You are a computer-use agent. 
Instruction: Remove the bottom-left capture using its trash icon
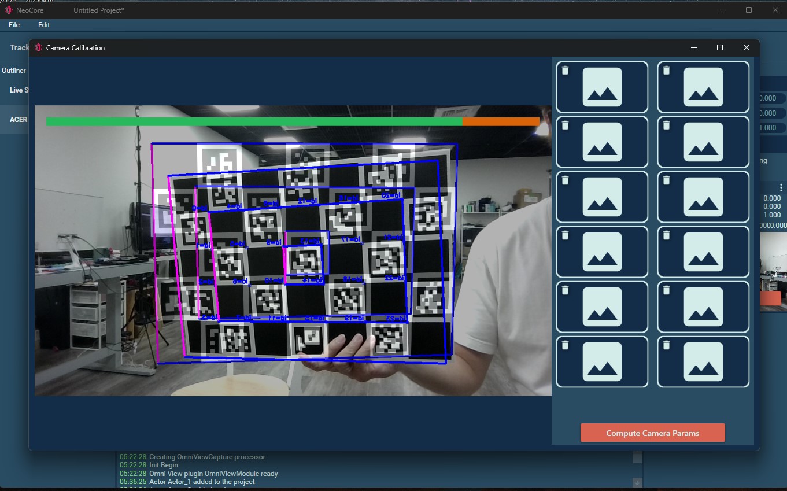click(x=566, y=345)
